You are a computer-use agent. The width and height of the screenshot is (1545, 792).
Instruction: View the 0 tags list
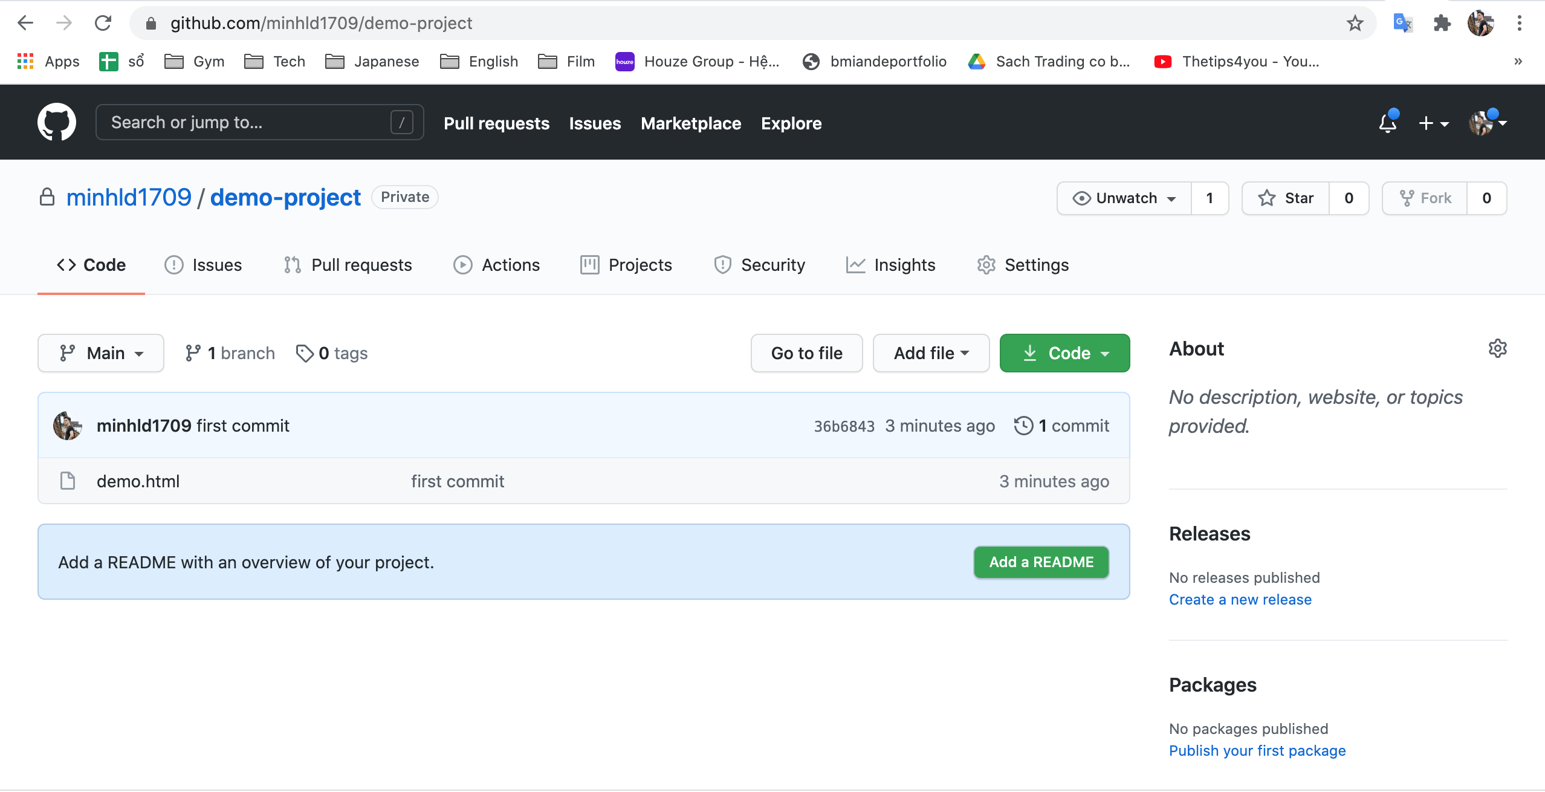point(332,353)
